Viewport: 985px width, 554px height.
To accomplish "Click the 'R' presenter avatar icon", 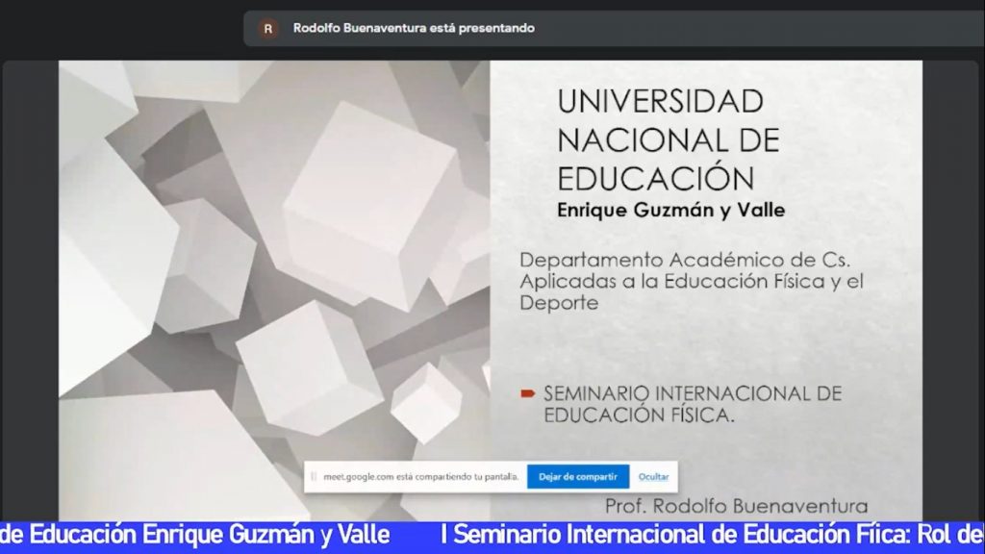I will pos(268,28).
